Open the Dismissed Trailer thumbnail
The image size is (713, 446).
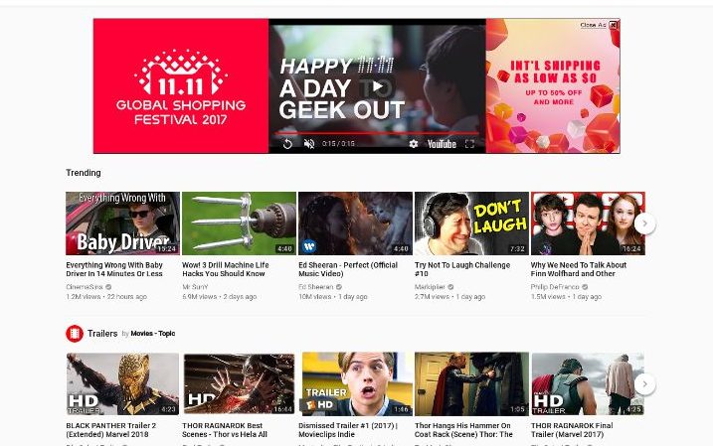(x=356, y=383)
